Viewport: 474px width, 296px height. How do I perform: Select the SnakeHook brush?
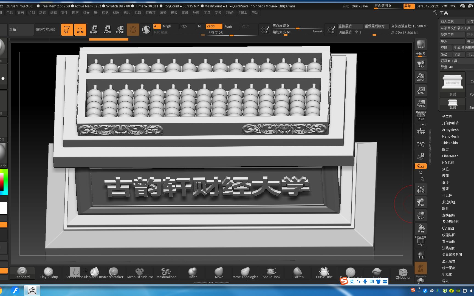coord(272,273)
